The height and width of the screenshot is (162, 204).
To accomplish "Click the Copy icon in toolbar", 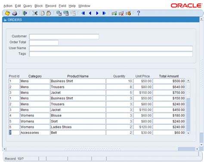I will click(x=42, y=13).
